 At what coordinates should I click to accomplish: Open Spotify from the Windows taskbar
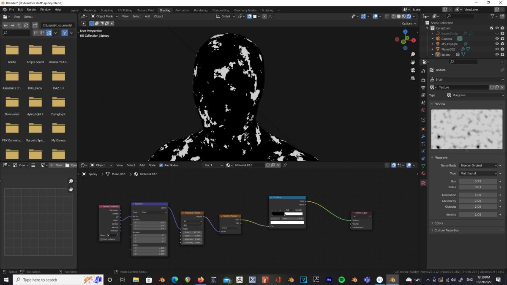pyautogui.click(x=341, y=280)
